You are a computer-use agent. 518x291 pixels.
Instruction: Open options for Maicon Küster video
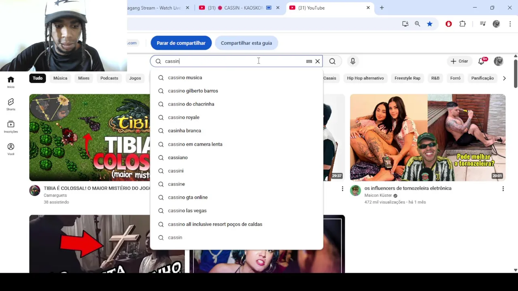[503, 189]
